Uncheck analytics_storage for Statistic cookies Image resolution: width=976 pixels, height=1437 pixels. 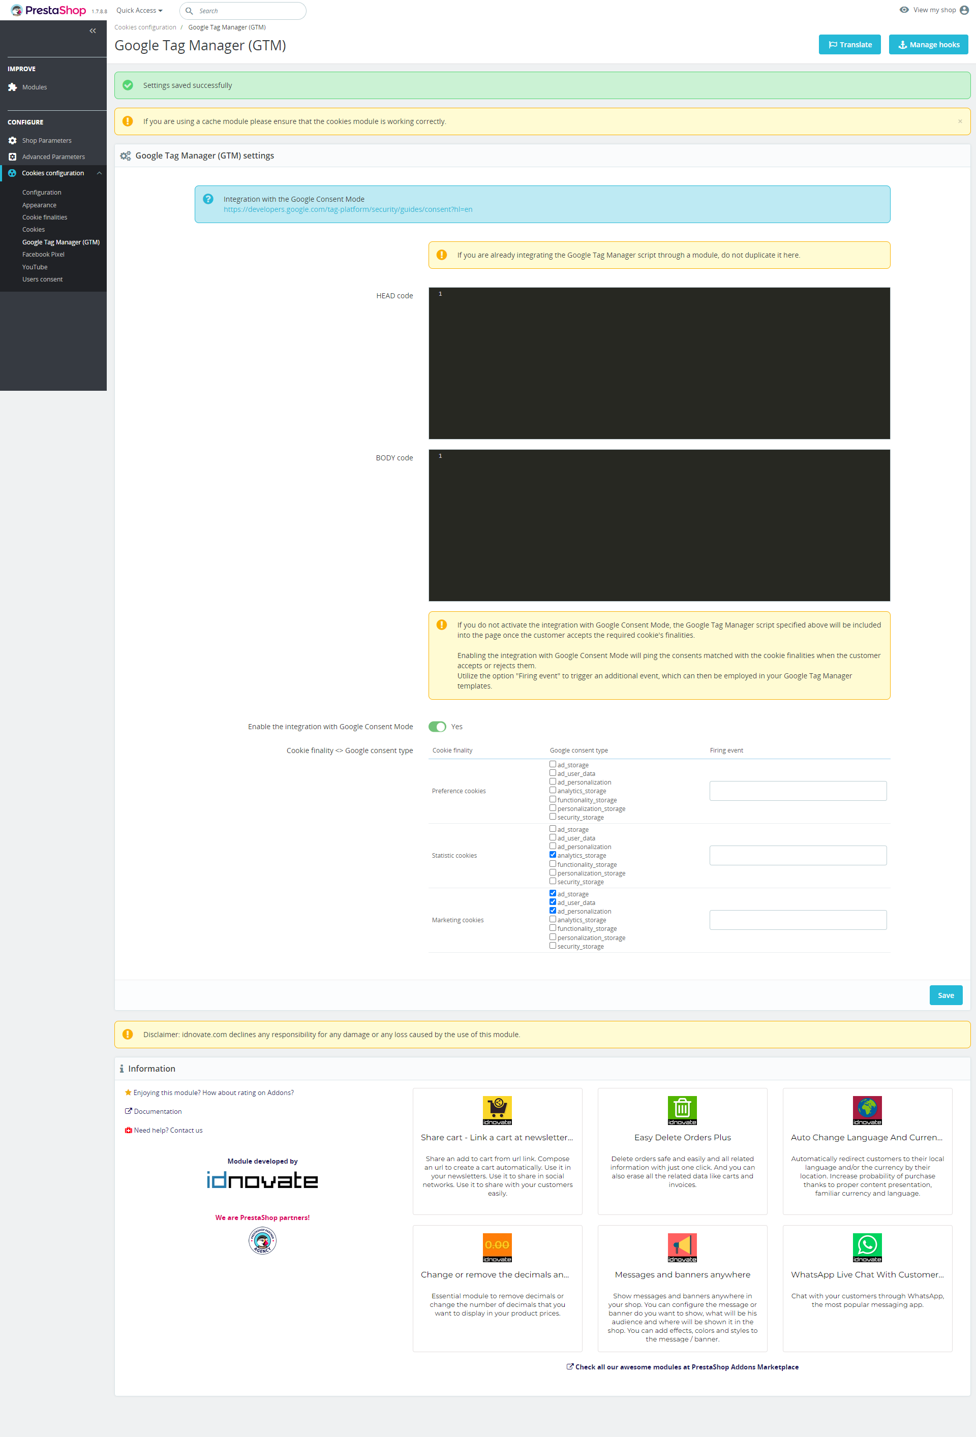pyautogui.click(x=553, y=855)
